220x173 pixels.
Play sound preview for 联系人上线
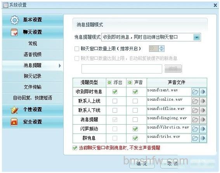pyautogui.click(x=203, y=101)
